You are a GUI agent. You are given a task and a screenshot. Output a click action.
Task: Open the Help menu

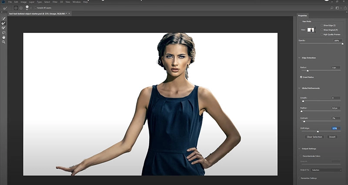click(85, 2)
